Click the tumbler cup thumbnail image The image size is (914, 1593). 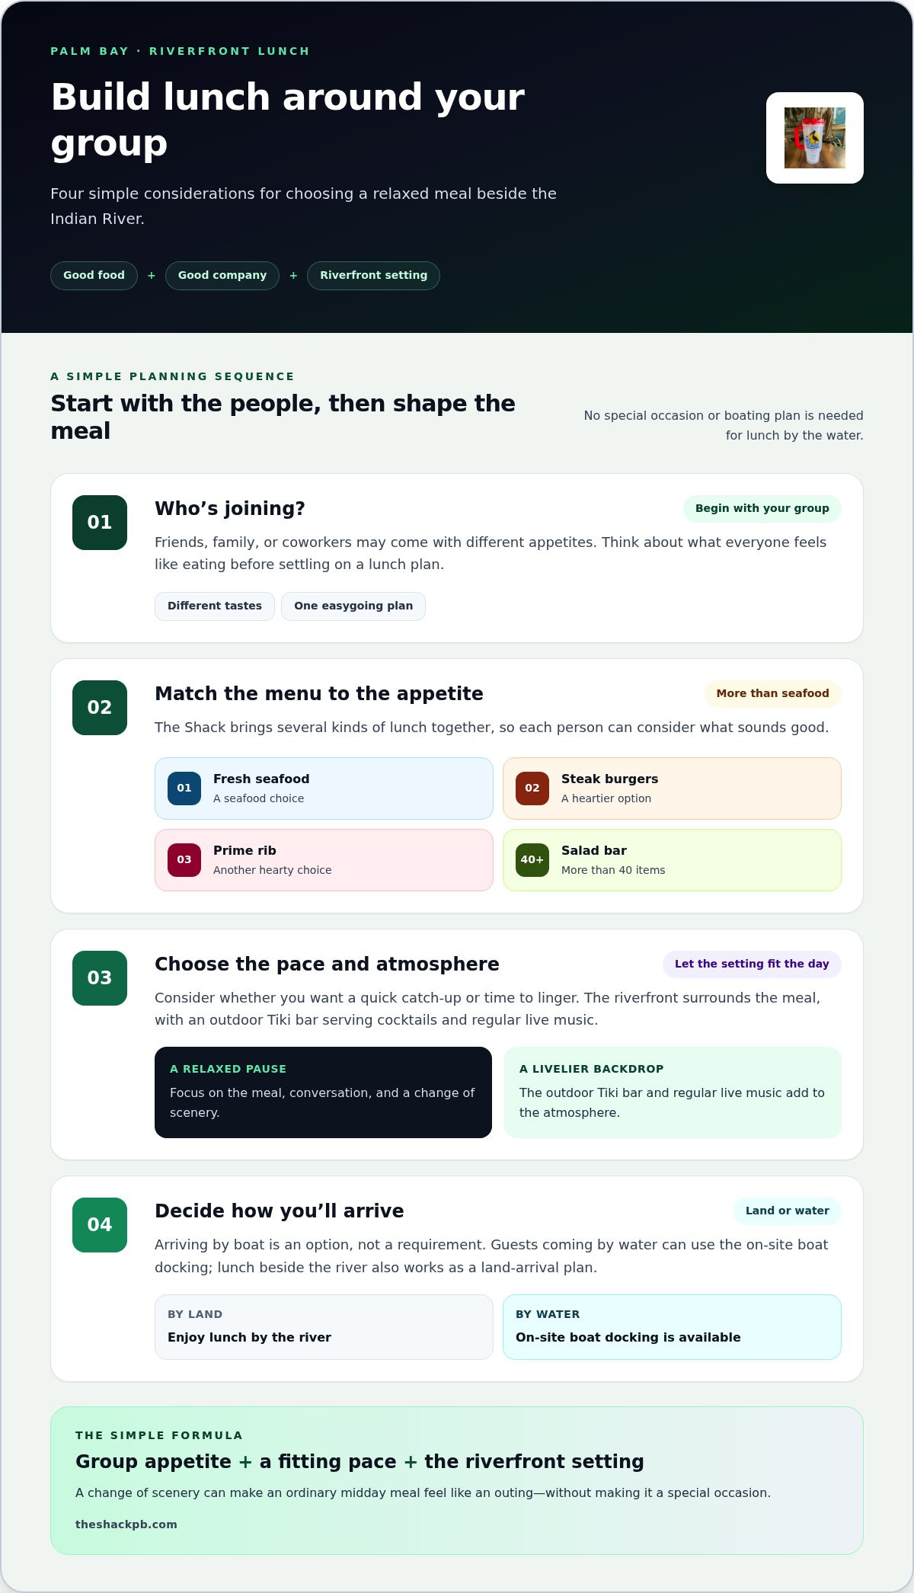[x=814, y=138]
